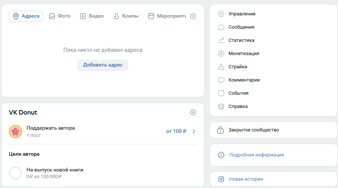Image resolution: width=338 pixels, height=188 pixels.
Task: Switch to the Фото tab
Action: click(60, 16)
